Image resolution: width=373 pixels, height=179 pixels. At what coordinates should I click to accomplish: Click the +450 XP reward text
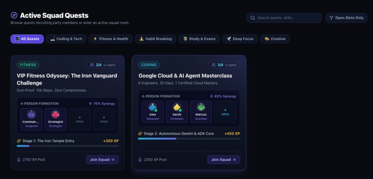click(232, 134)
